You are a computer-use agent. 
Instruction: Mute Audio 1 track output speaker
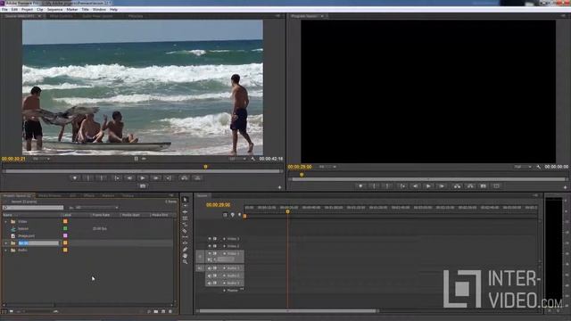click(210, 268)
